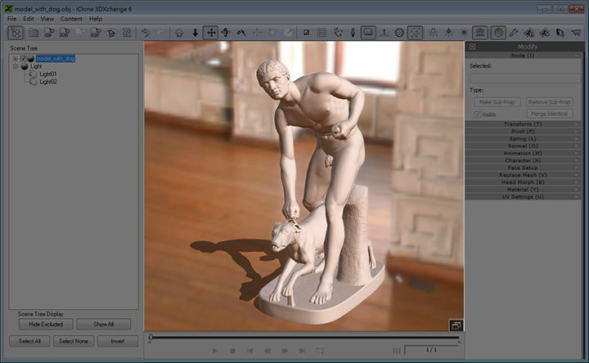589x363 pixels.
Task: Select Light01 in the Scene Tree
Action: 48,74
